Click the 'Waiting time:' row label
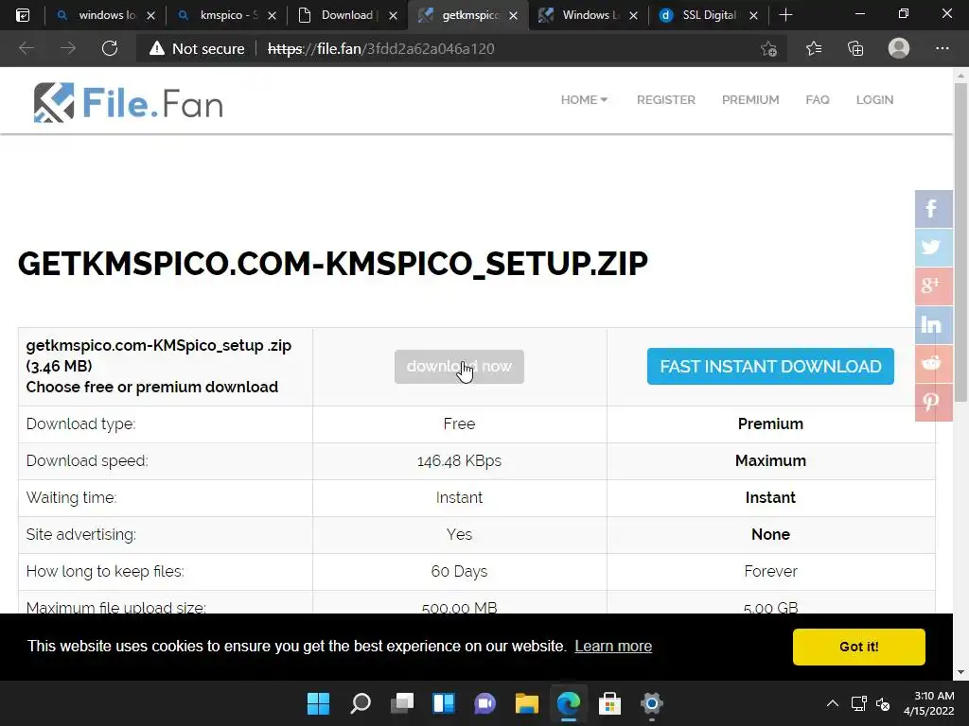 pos(71,497)
